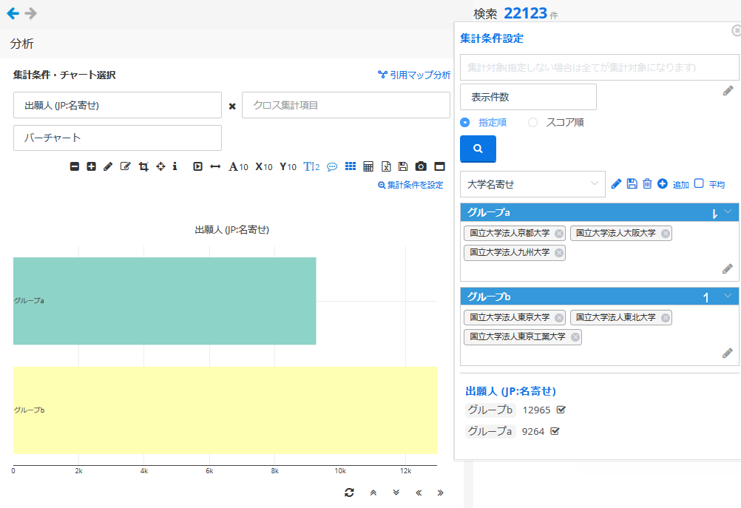Edit 大学名寄せ set with blue pencil icon
Viewport: 741px width, 508px height.
616,184
